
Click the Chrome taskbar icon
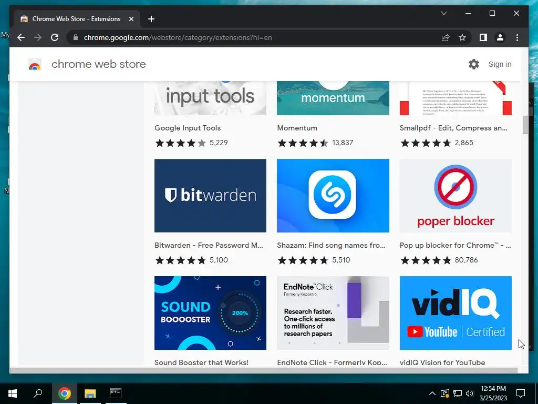pyautogui.click(x=64, y=393)
